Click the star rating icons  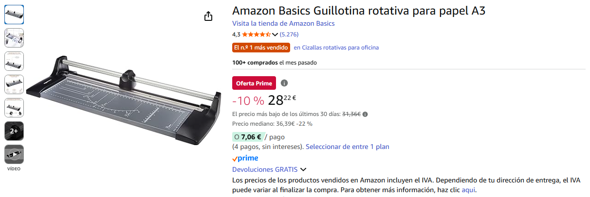tap(257, 34)
